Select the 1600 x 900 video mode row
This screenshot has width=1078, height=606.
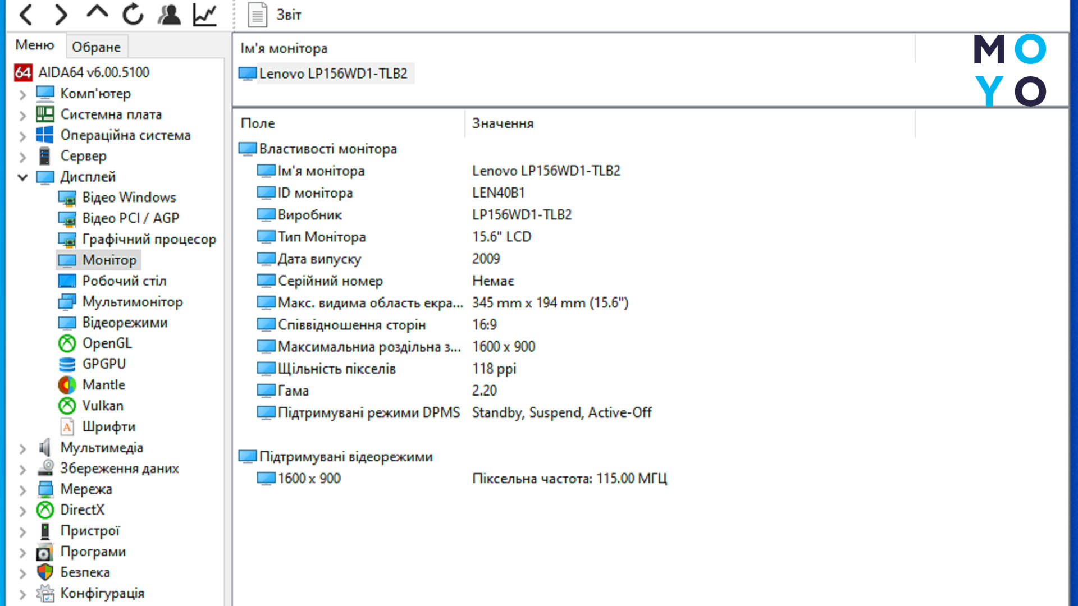coord(462,479)
